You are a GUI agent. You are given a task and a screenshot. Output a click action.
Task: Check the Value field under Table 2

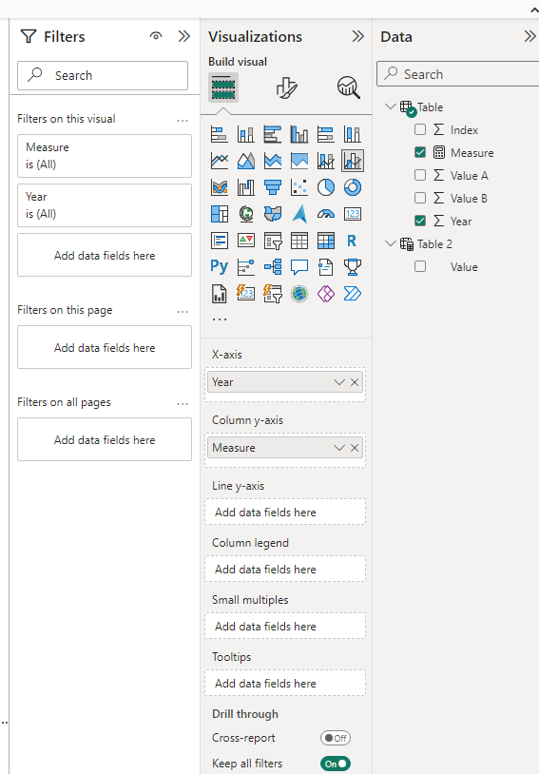click(x=420, y=266)
